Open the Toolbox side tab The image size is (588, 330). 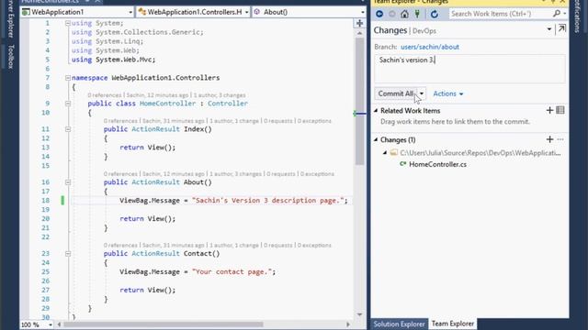pos(10,57)
